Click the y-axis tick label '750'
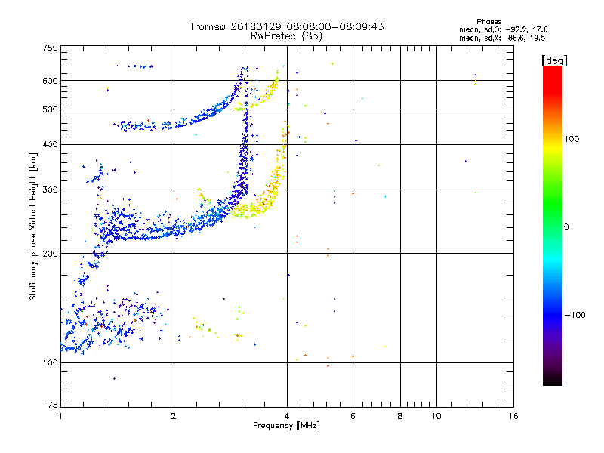Viewport: 604px width, 453px height. click(50, 48)
